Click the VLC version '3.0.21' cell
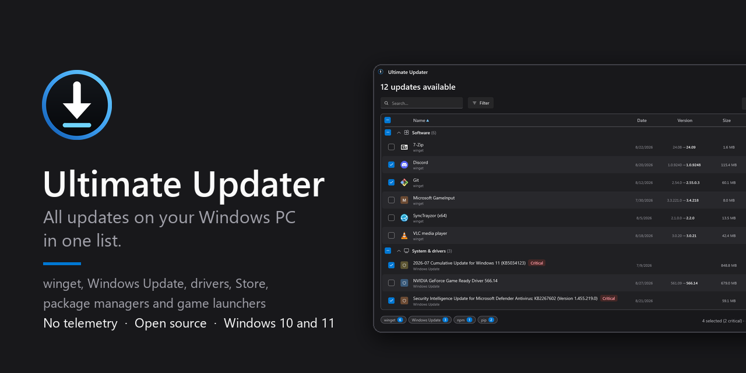This screenshot has height=373, width=746. tap(691, 236)
